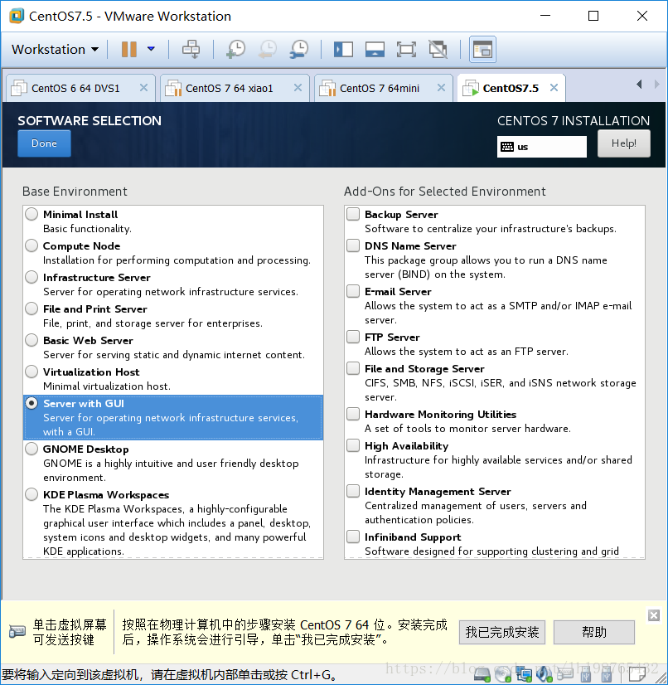The width and height of the screenshot is (668, 685).
Task: Click the 帮助 button in the hint bar
Action: coord(593,632)
